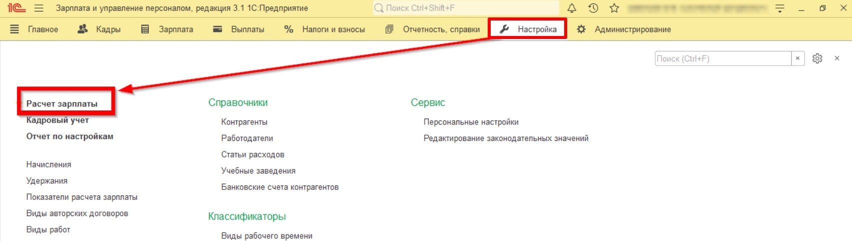Open history clock icon
Image resolution: width=852 pixels, height=241 pixels.
tap(593, 8)
